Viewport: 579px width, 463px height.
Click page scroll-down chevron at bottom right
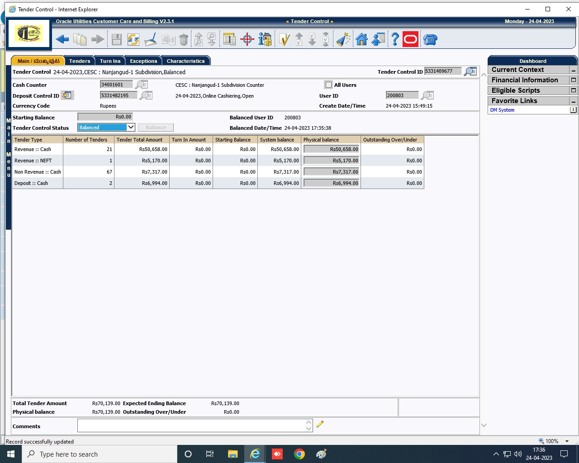(x=484, y=425)
